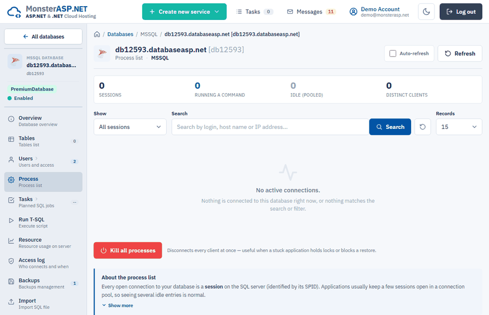
Task: Click the DISTINCT CLIENTS stat
Action: pos(407,89)
